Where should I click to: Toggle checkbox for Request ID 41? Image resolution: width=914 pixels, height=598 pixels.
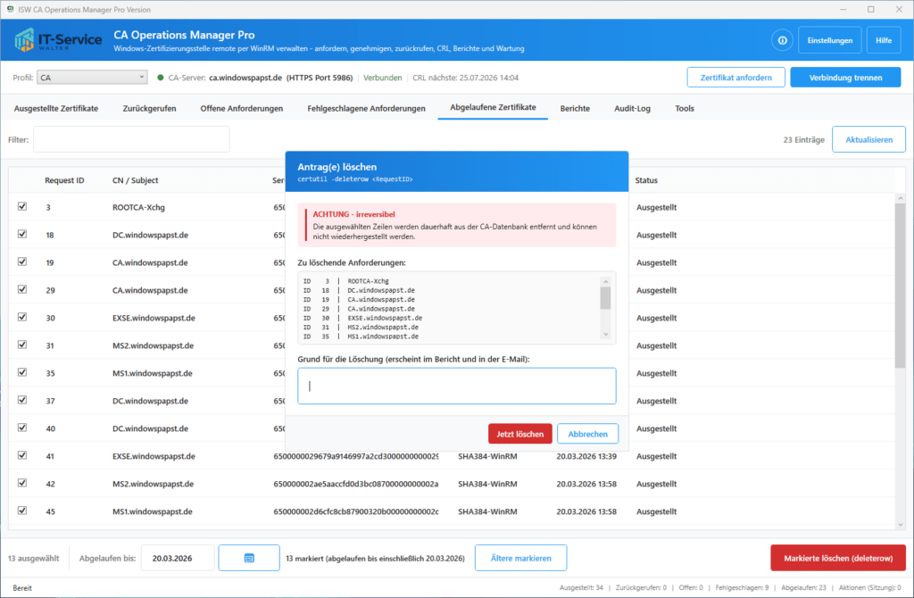point(22,455)
